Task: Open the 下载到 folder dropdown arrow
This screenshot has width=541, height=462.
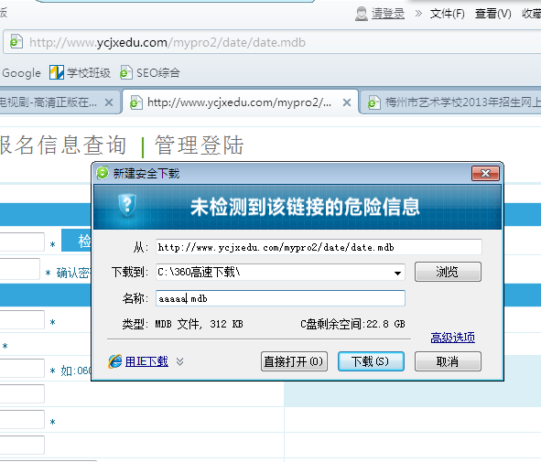Action: 397,273
